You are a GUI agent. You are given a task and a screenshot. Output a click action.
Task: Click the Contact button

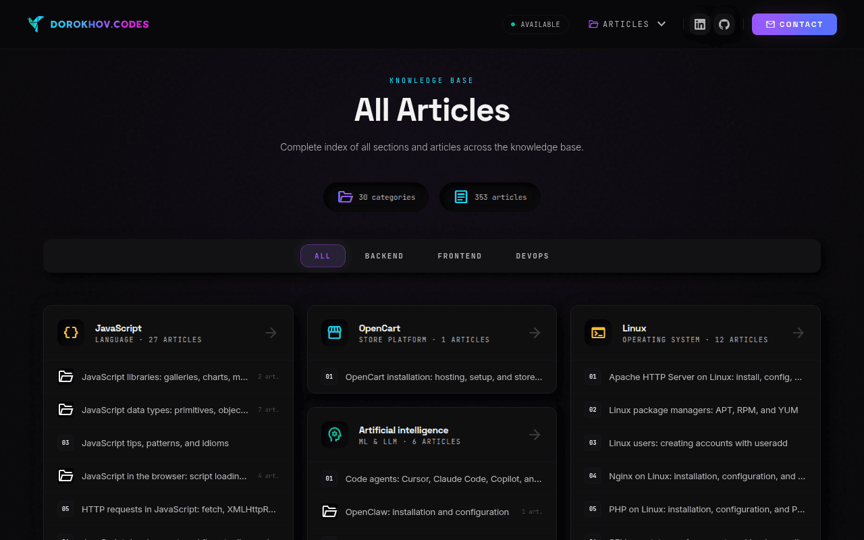[794, 24]
